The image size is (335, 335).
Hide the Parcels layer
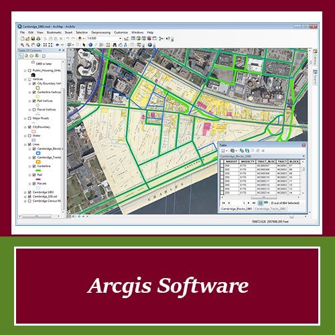point(34,184)
